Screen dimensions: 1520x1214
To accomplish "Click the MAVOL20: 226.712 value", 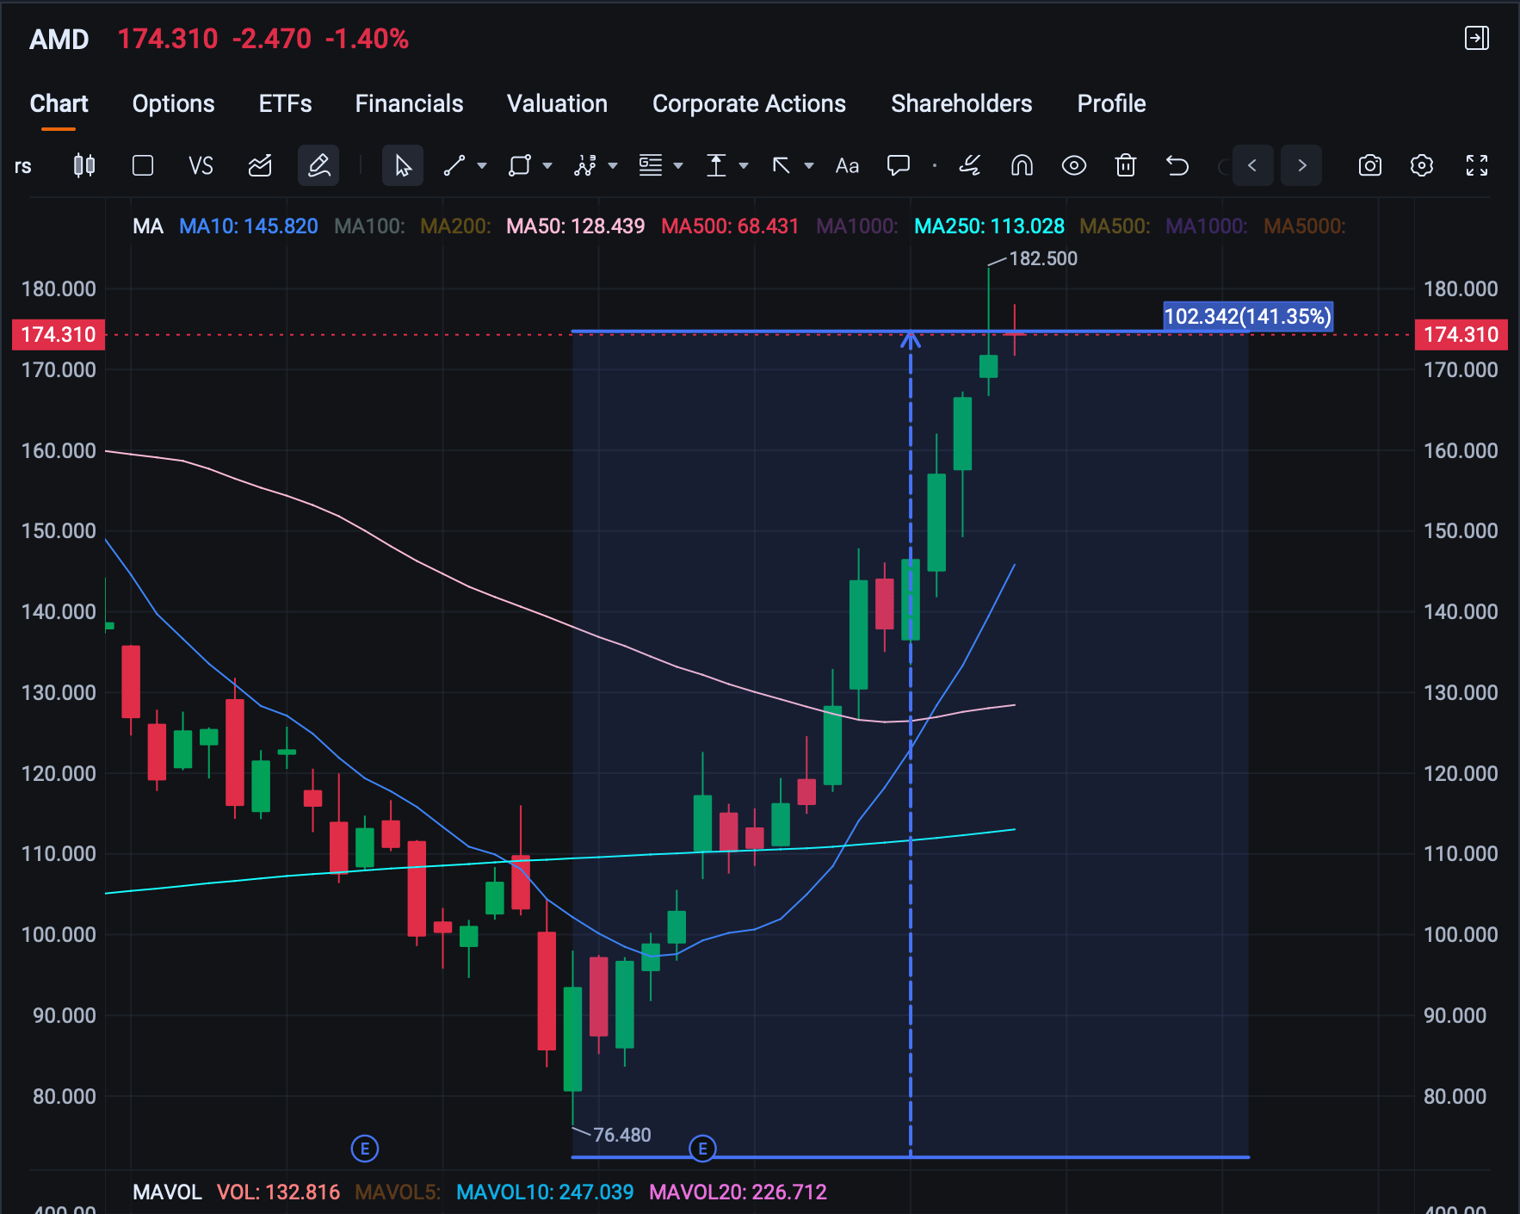I will [x=738, y=1192].
